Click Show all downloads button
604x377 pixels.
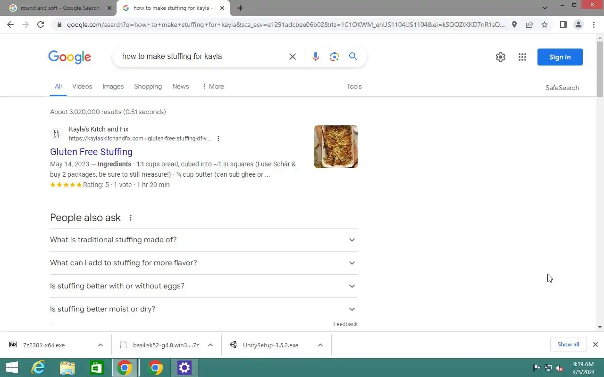[568, 344]
